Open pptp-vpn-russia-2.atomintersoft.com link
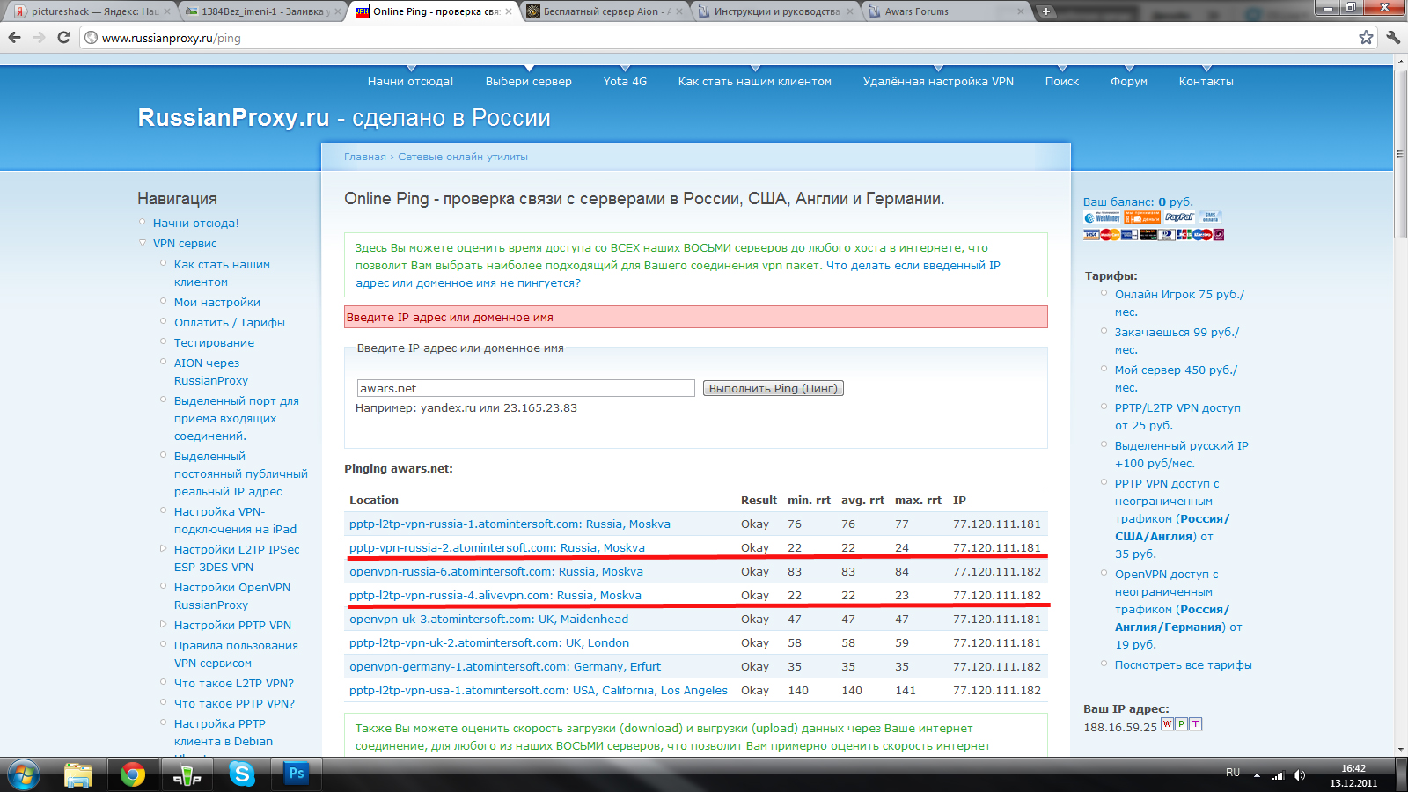Image resolution: width=1408 pixels, height=792 pixels. (497, 547)
